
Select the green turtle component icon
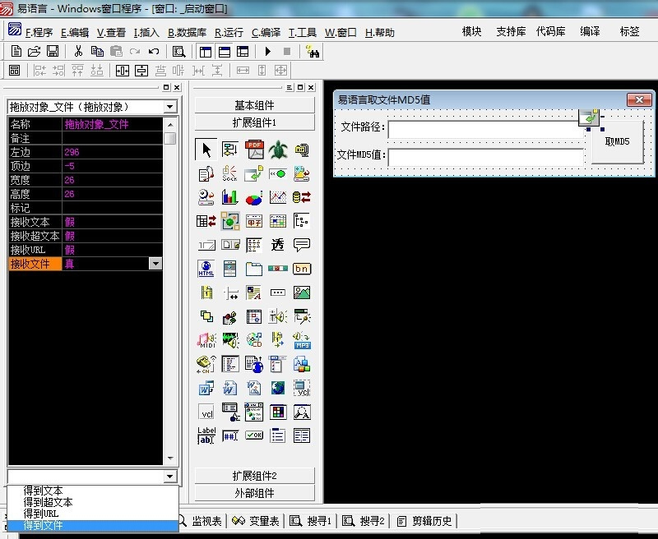click(x=278, y=150)
